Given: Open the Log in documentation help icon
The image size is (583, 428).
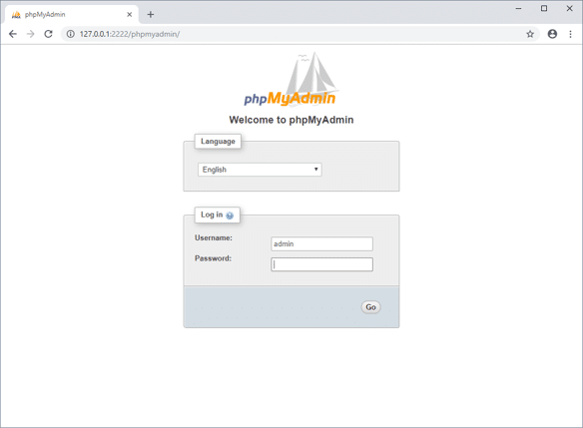Looking at the screenshot, I should pos(230,215).
